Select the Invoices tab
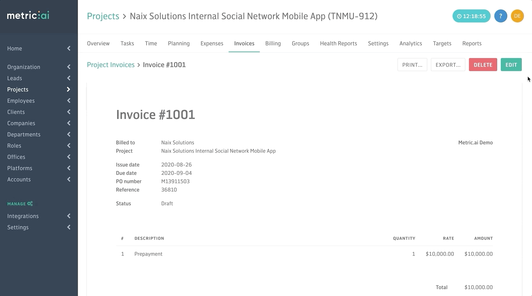 click(244, 43)
